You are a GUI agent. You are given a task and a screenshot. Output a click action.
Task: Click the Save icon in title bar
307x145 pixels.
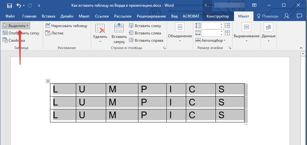(x=9, y=5)
